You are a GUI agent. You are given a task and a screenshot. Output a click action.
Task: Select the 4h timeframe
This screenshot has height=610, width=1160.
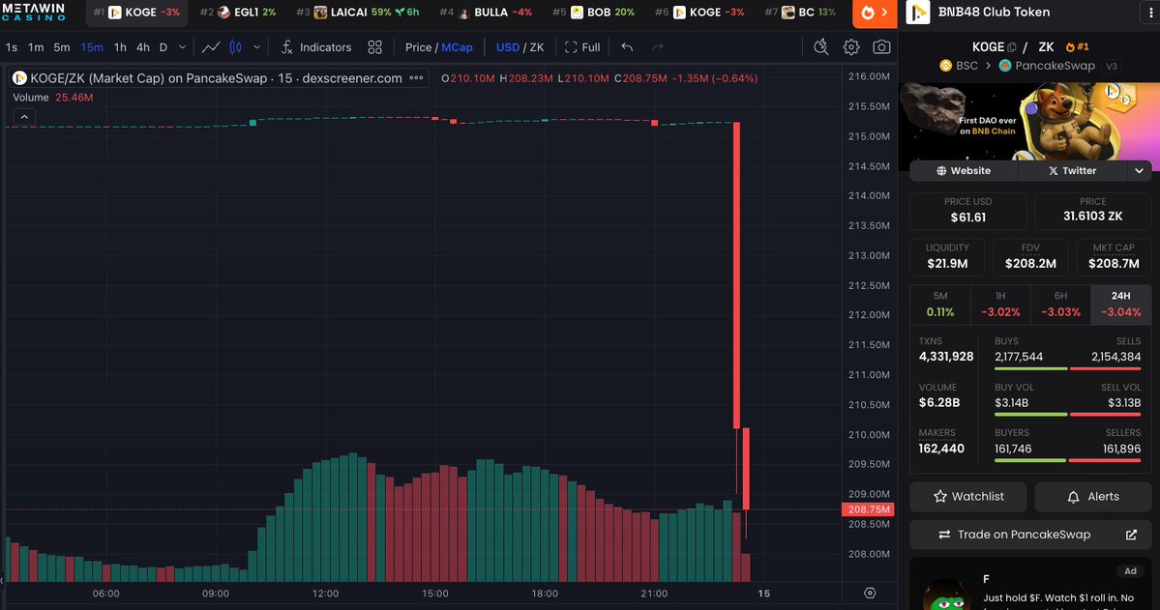click(143, 47)
